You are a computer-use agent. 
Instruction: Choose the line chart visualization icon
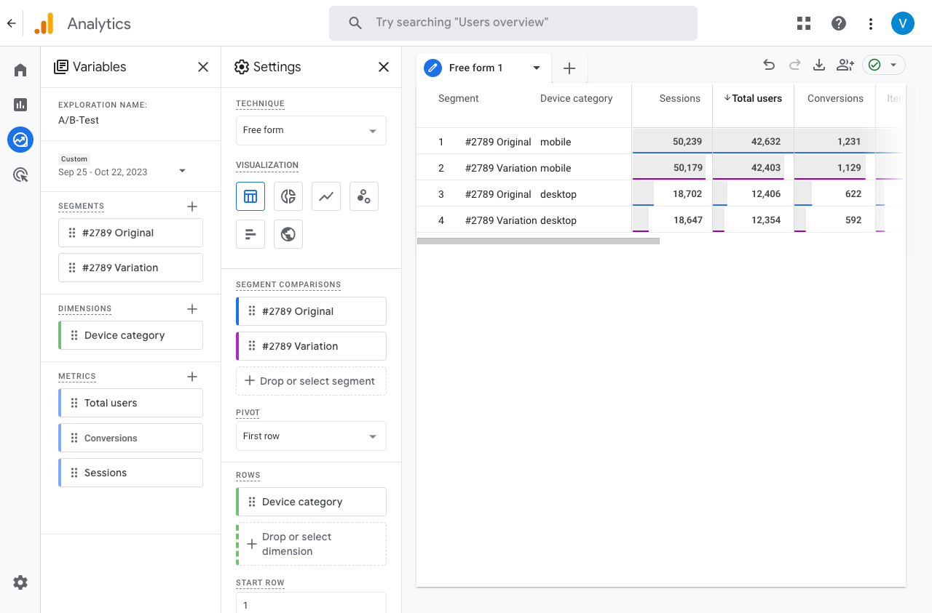[x=326, y=196]
